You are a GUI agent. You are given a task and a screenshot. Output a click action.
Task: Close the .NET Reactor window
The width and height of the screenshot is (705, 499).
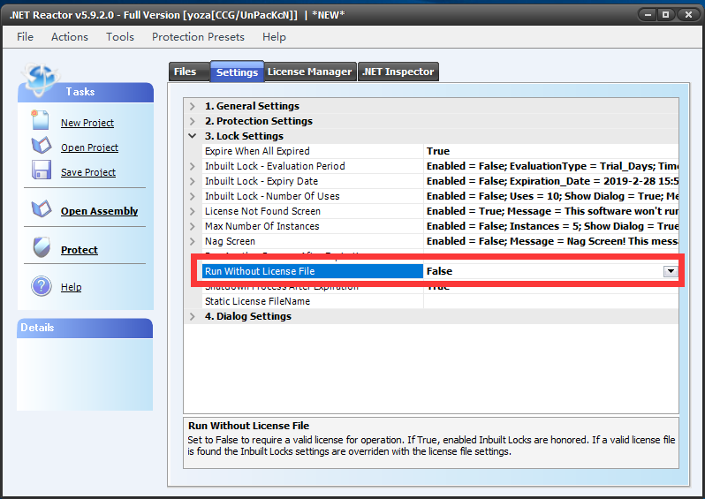click(x=688, y=15)
